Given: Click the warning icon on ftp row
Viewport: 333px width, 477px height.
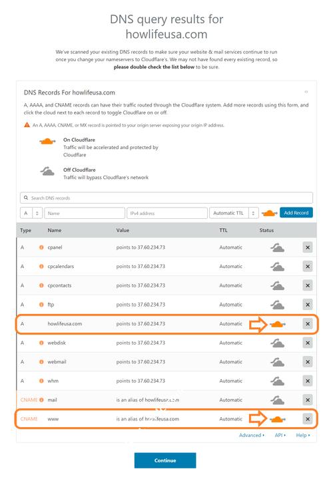Looking at the screenshot, I should (41, 305).
